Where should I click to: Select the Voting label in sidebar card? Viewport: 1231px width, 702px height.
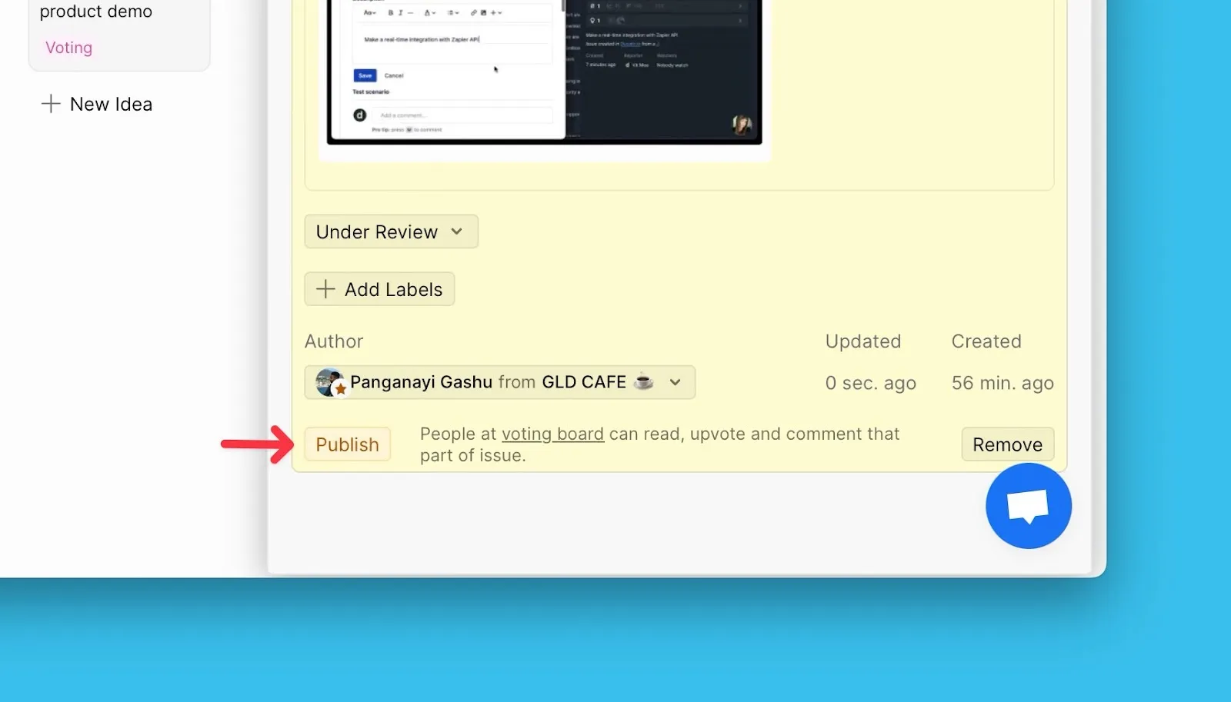tap(68, 48)
